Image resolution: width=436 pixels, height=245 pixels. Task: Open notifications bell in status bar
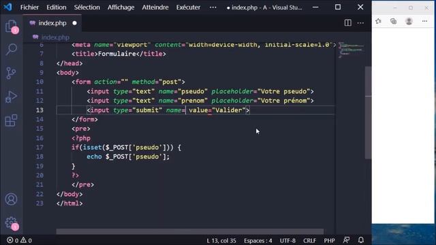pyautogui.click(x=360, y=240)
